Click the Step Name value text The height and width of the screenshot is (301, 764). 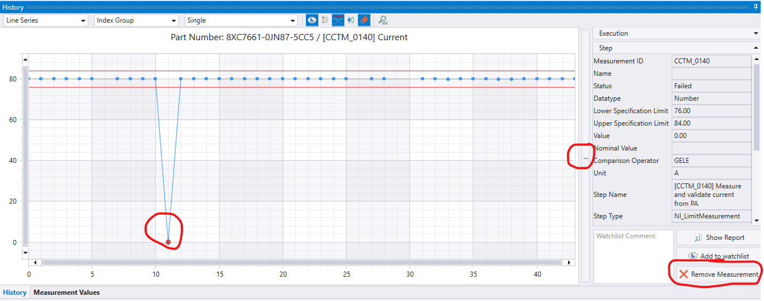click(711, 195)
